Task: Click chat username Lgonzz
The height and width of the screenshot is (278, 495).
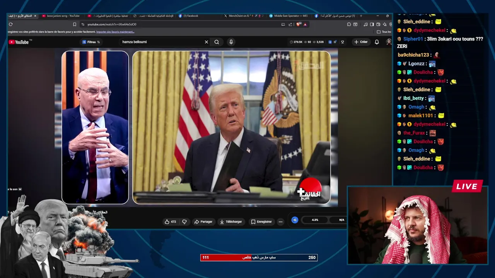Action: [416, 64]
